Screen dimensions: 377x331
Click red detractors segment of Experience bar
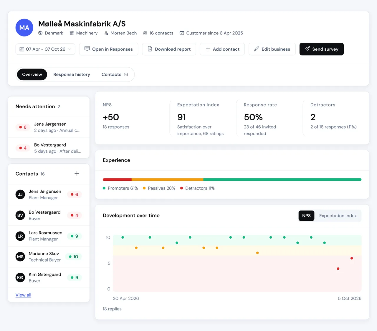click(117, 179)
